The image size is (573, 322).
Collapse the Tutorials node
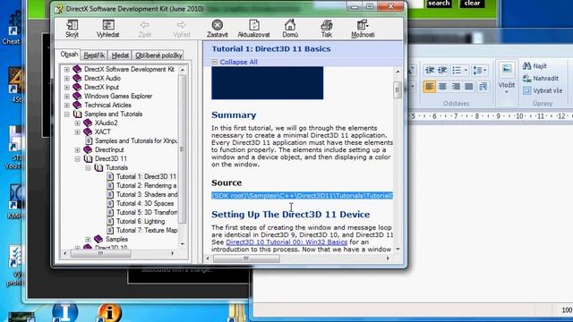pyautogui.click(x=88, y=167)
